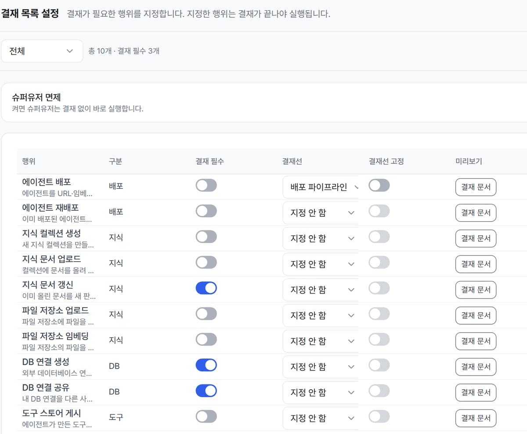
Task: Preview 결재 문서 for 지식 문서 업로드
Action: 476,264
